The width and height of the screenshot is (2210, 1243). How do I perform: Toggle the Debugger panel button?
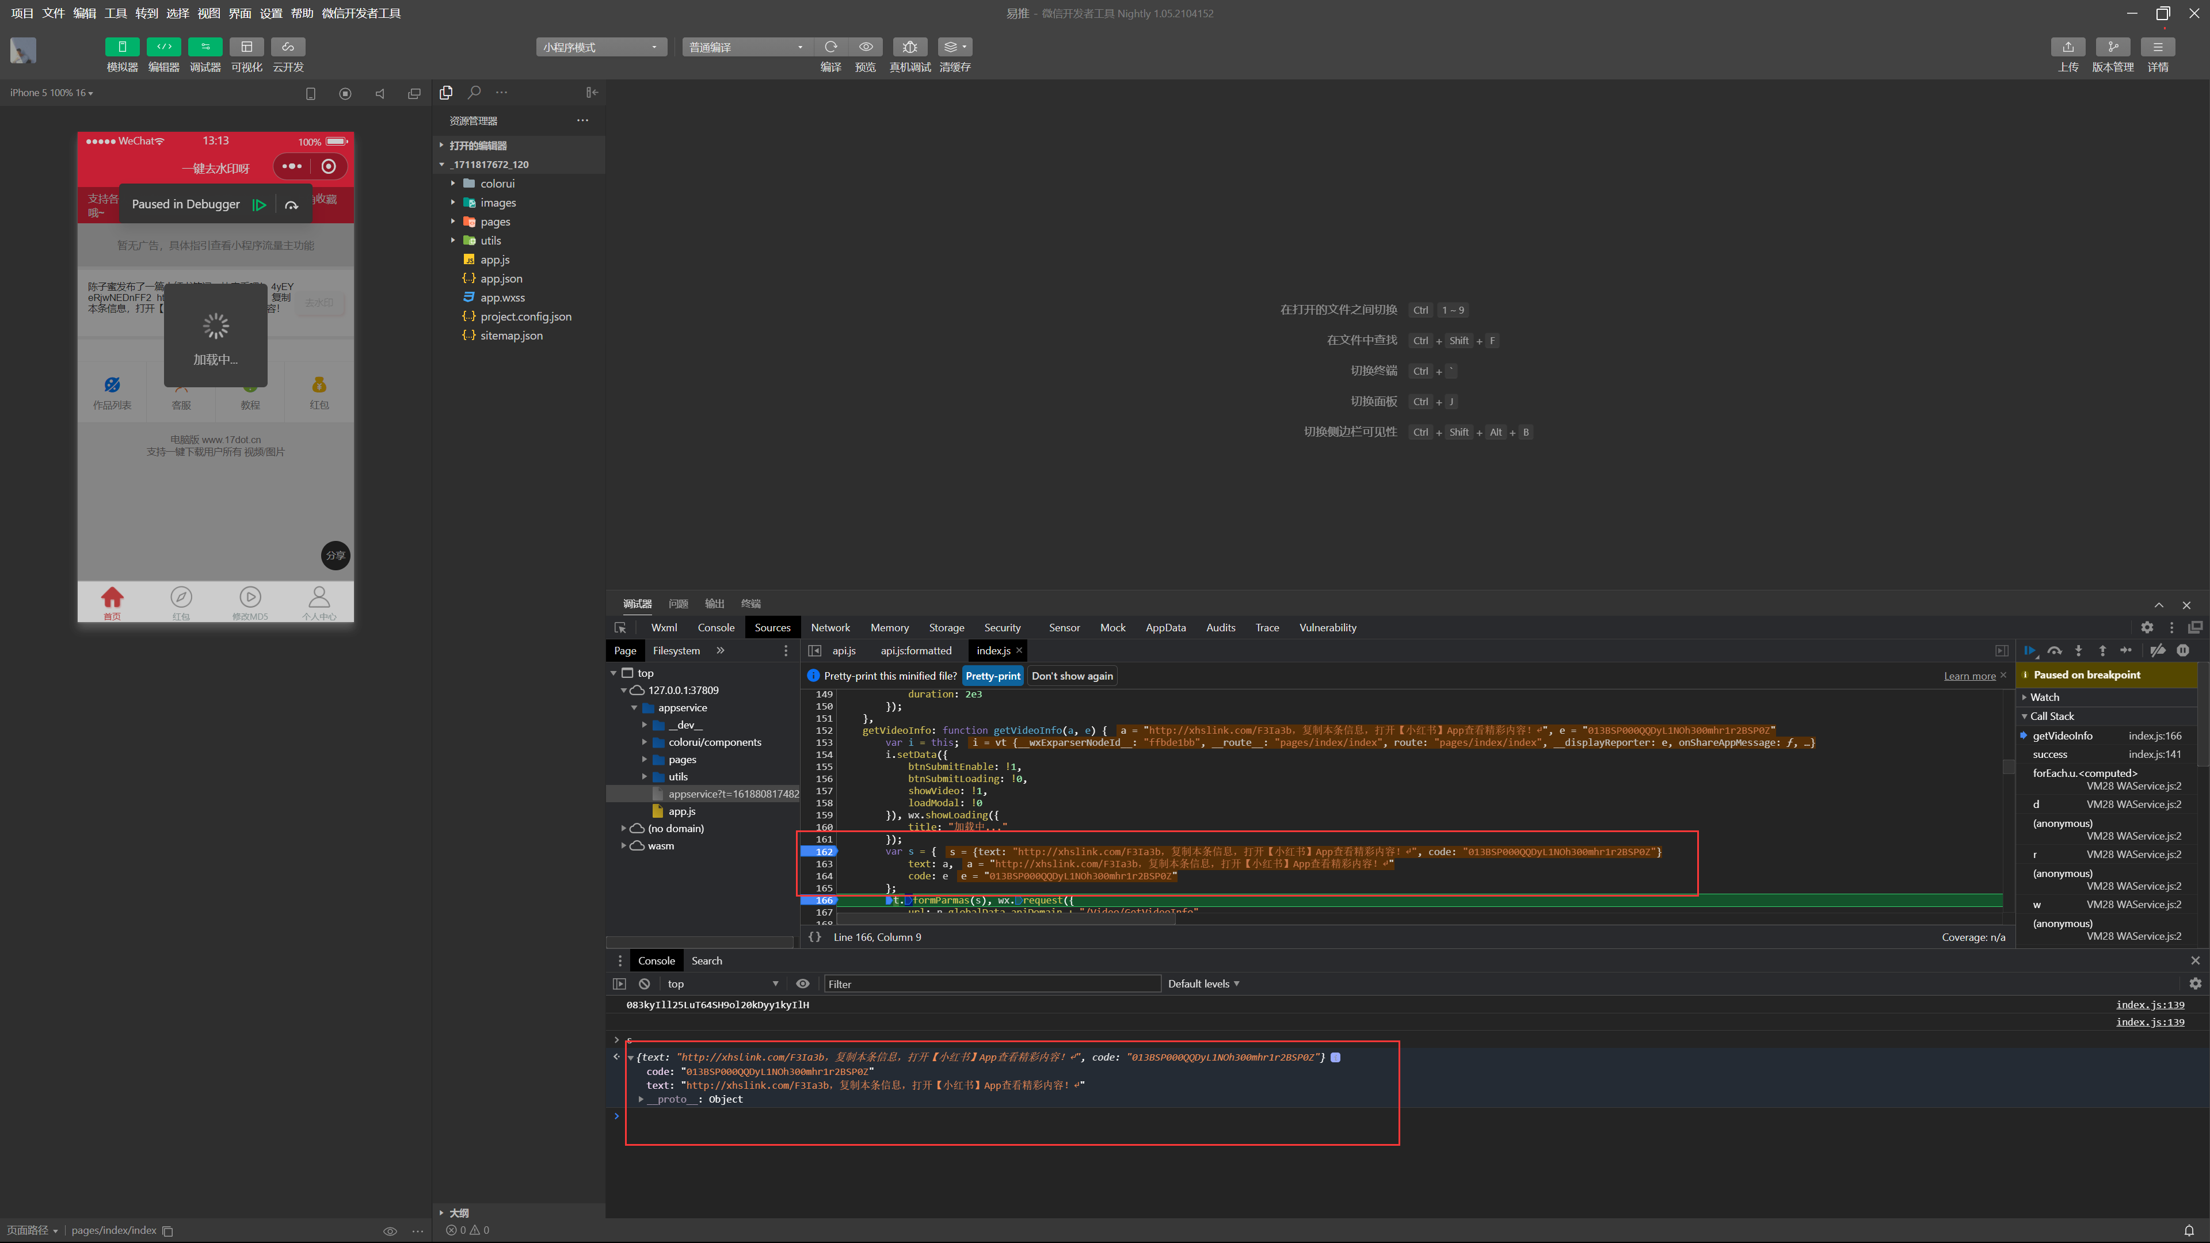coord(205,46)
